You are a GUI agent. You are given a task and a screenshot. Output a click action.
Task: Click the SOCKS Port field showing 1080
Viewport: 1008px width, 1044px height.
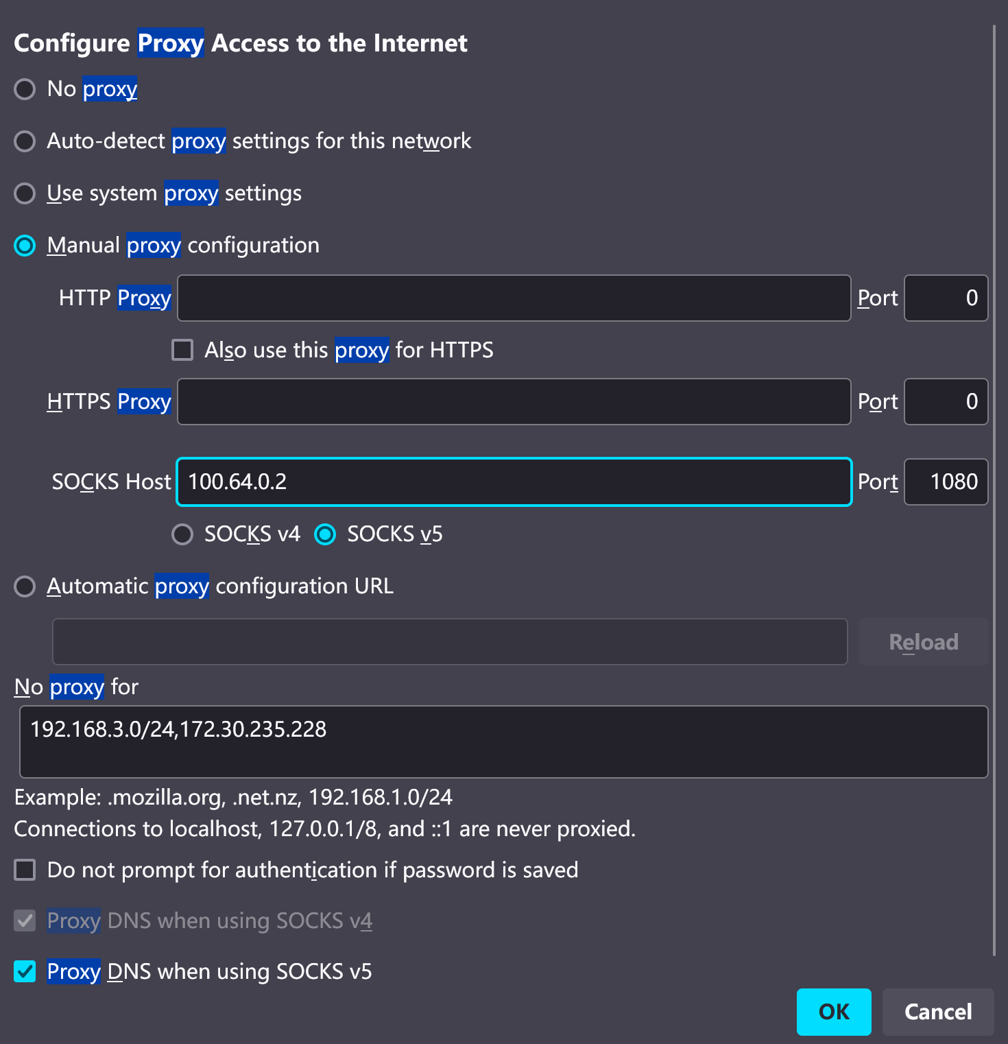[x=945, y=482]
